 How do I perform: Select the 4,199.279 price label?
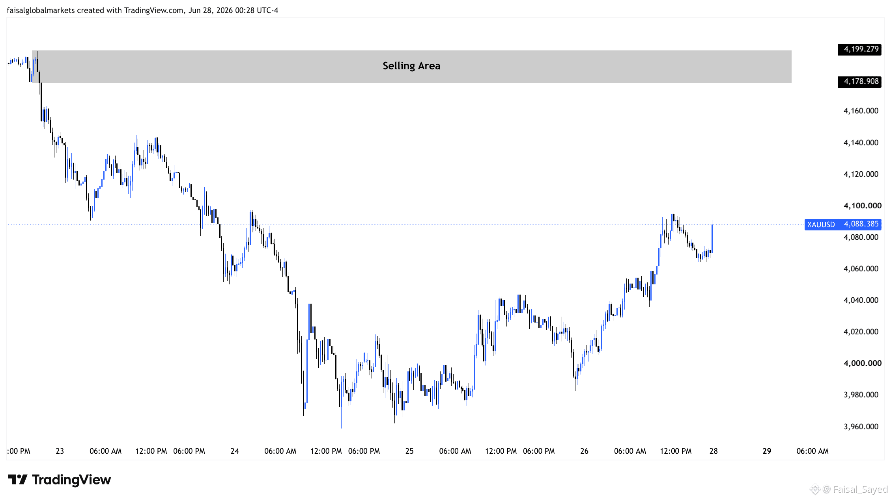tap(860, 49)
